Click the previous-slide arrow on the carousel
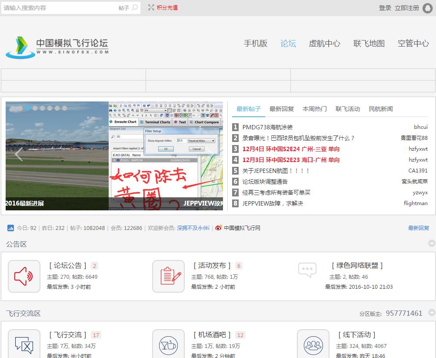436x358 pixels. click(19, 154)
